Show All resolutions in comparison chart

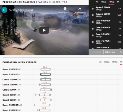pyautogui.click(x=100, y=62)
